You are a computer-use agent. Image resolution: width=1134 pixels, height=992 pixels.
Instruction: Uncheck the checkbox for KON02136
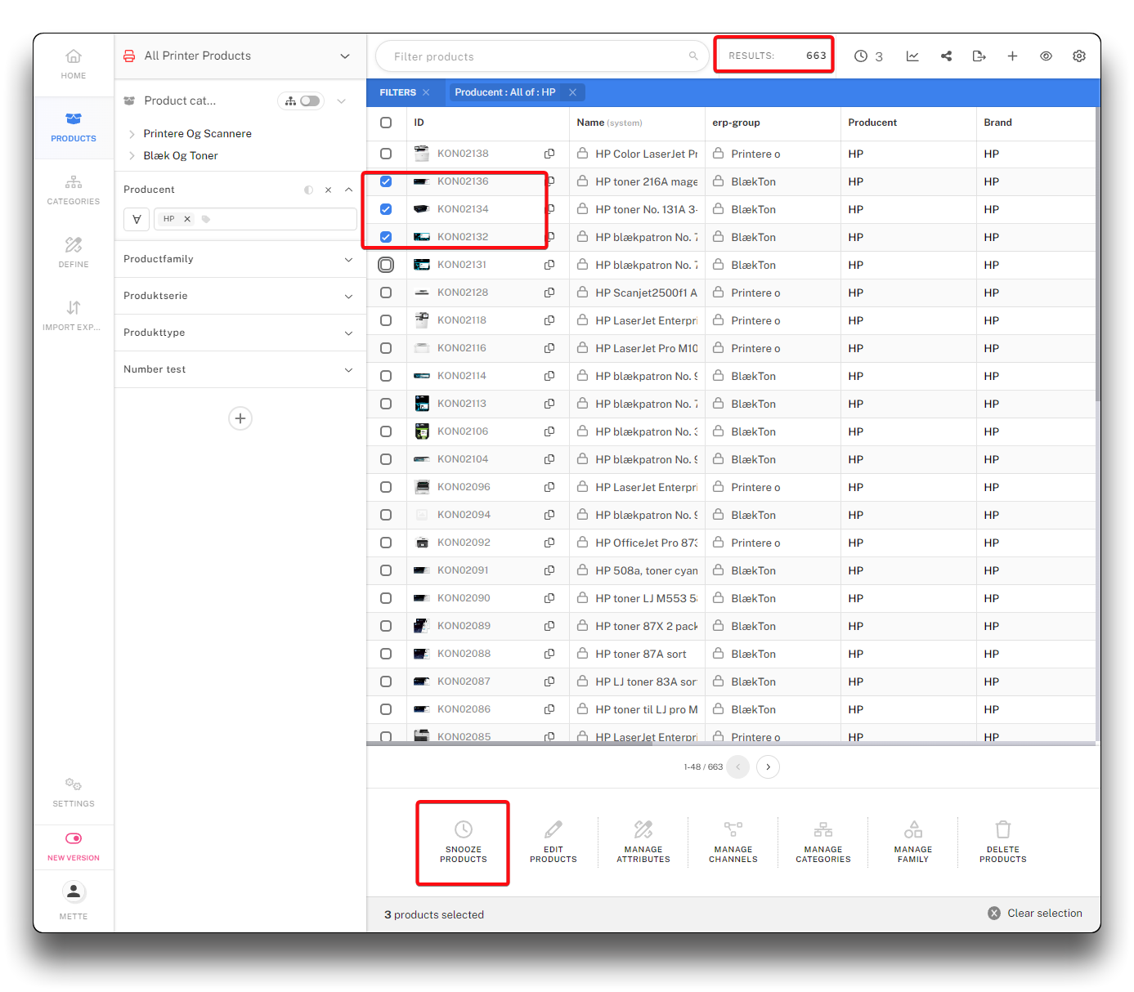pos(386,181)
